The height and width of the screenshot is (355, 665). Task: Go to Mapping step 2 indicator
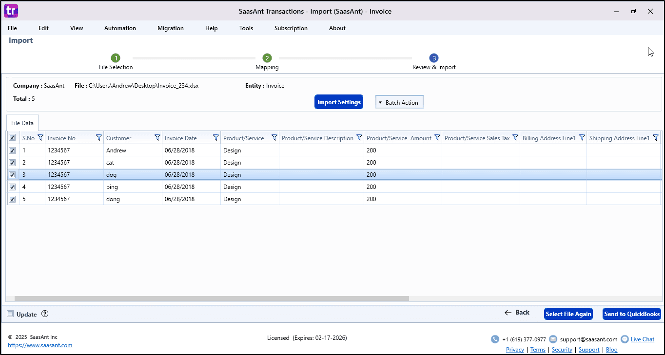click(267, 58)
